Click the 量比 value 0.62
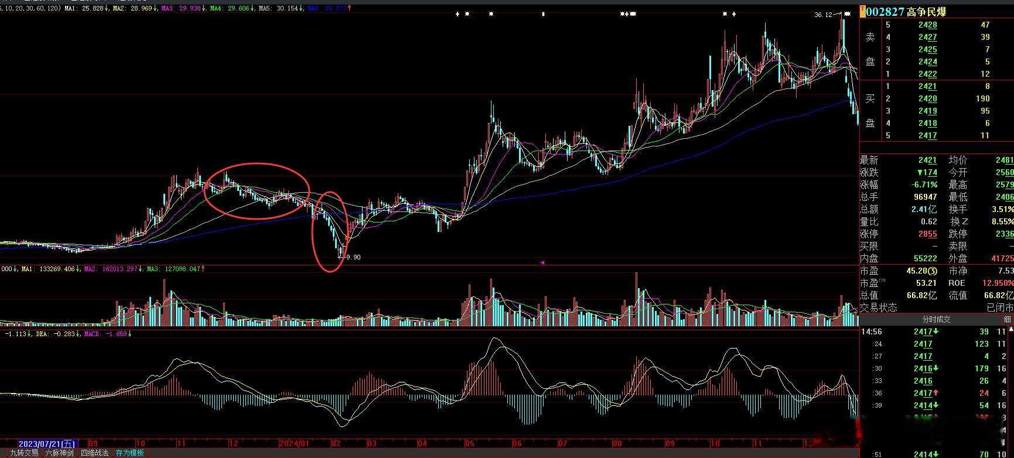The image size is (1014, 458). coord(929,222)
